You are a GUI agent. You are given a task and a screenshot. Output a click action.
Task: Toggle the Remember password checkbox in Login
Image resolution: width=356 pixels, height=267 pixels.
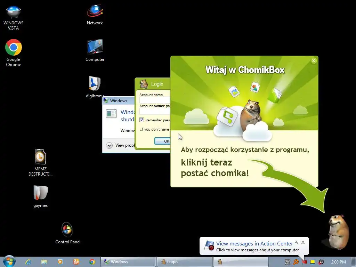click(x=142, y=120)
